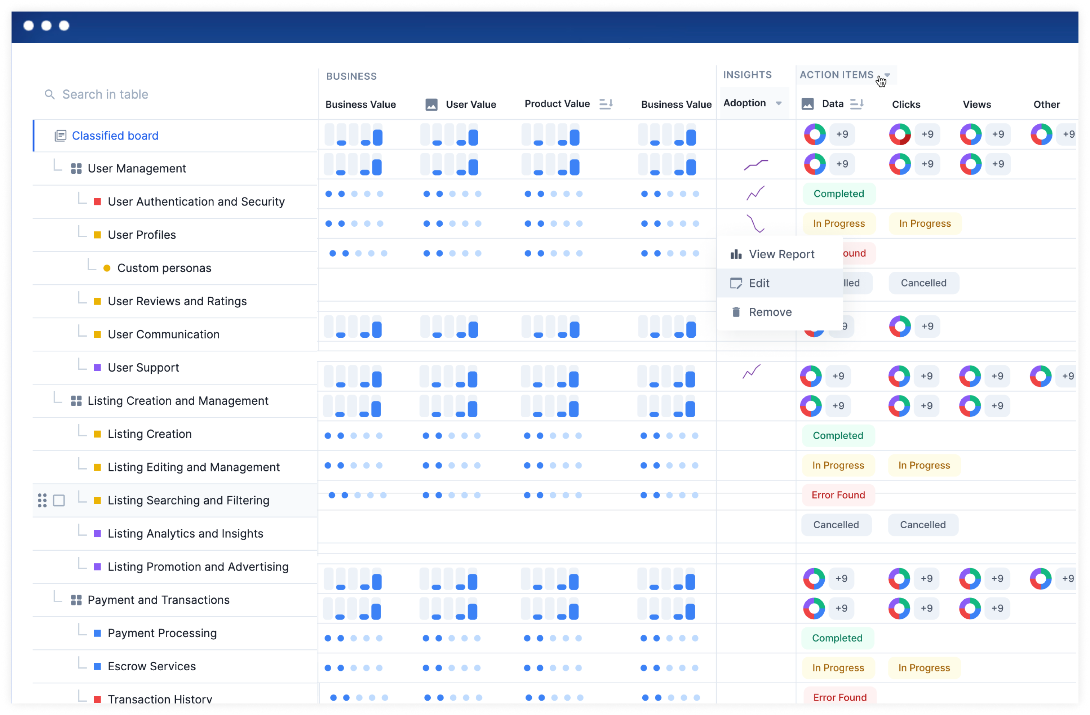1090x715 pixels.
Task: Select Edit from the context menu
Action: pyautogui.click(x=759, y=283)
